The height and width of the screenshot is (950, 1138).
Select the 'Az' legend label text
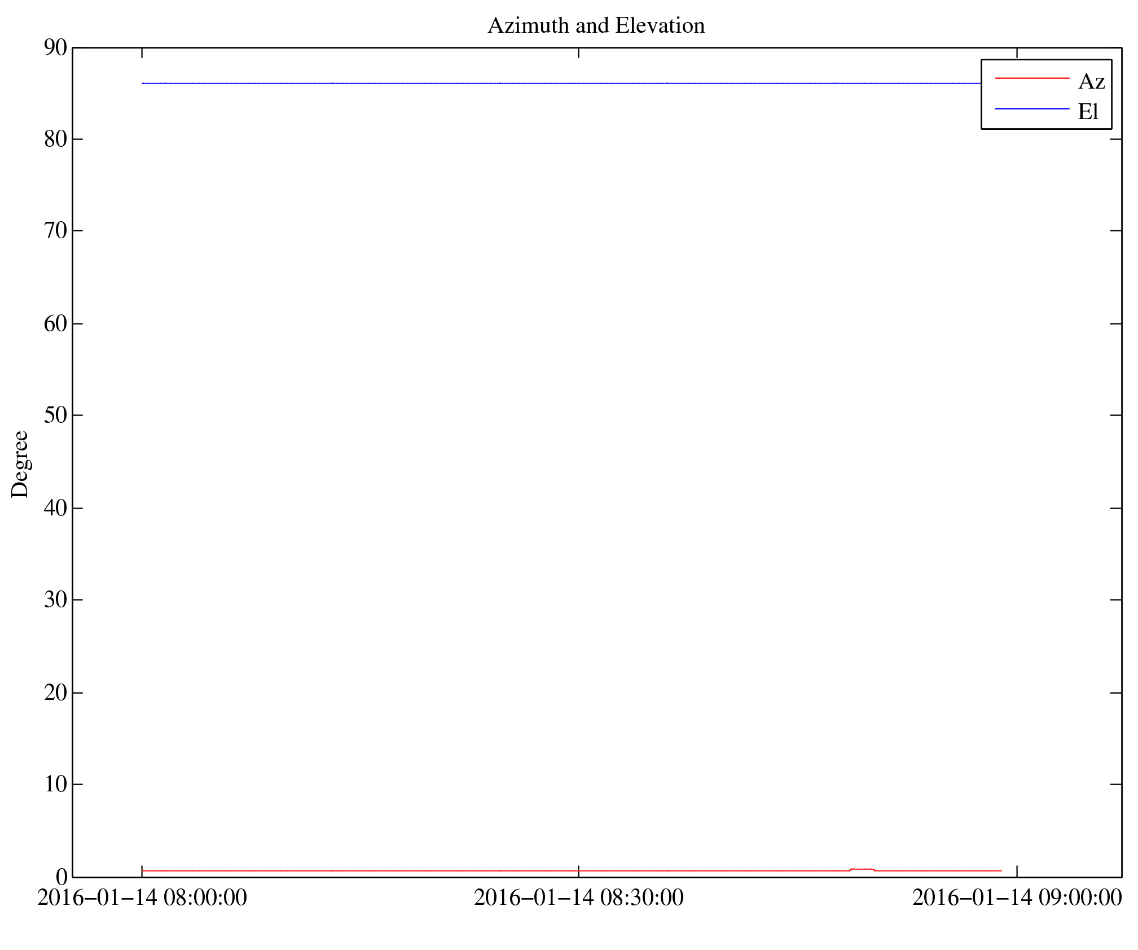1091,82
